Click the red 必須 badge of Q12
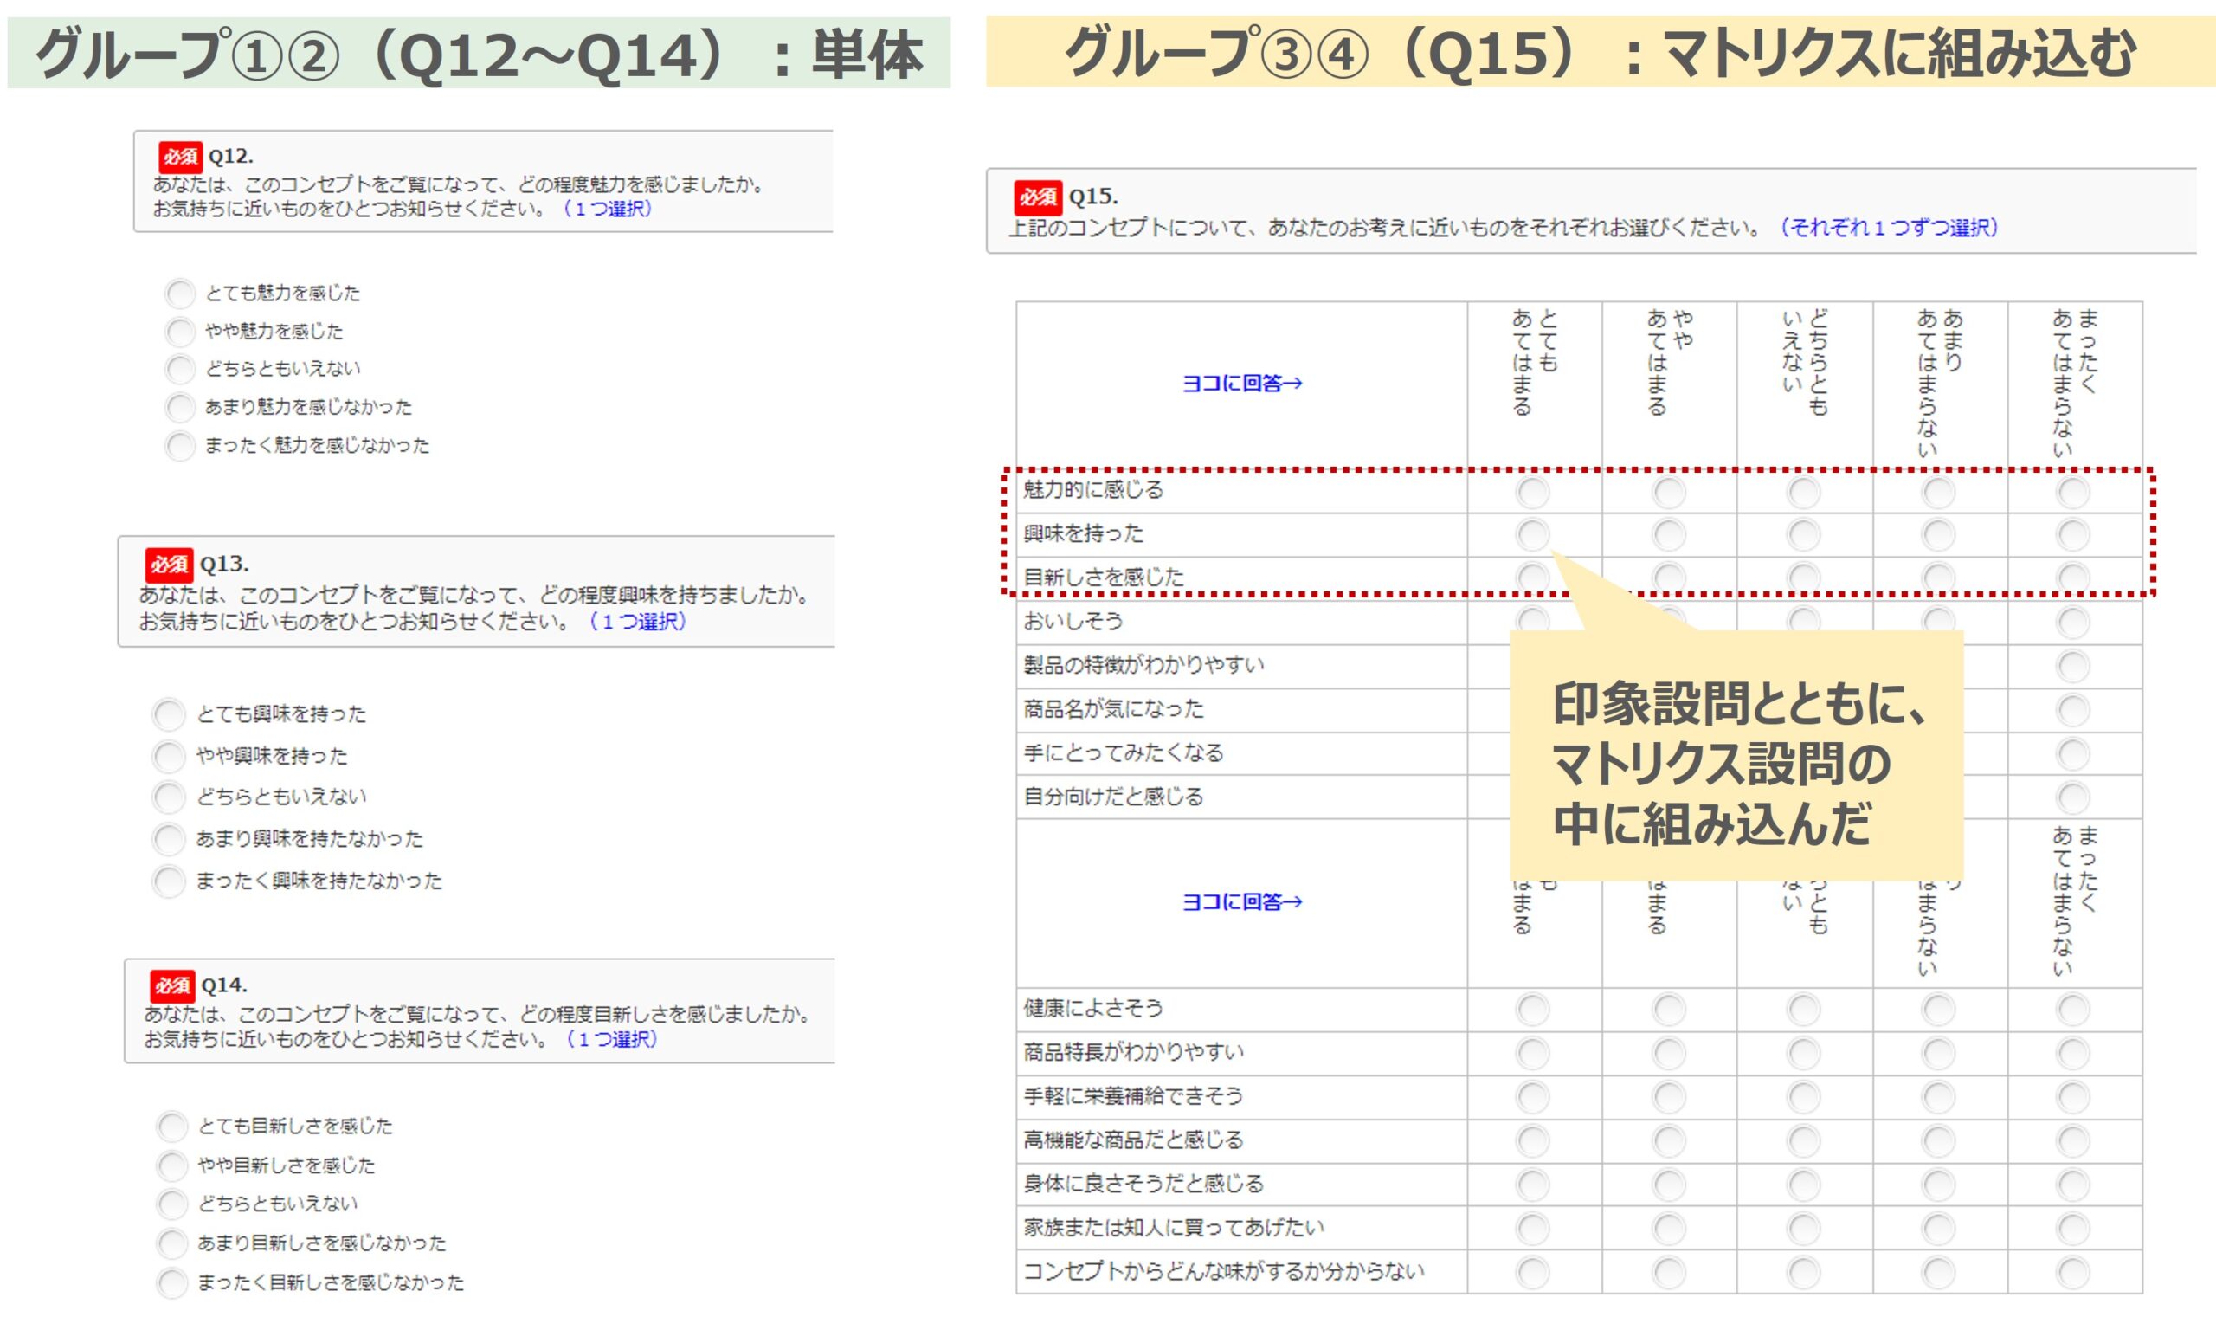This screenshot has height=1330, width=2216. coord(180,157)
